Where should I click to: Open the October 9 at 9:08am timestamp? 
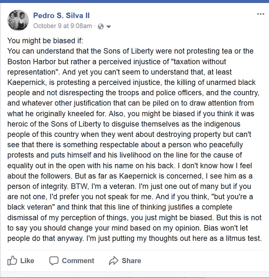(x=62, y=26)
